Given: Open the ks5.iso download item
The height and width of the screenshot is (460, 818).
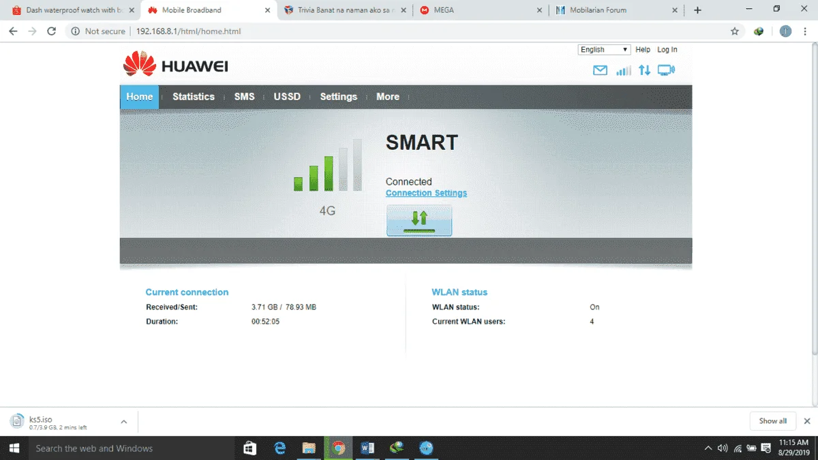Looking at the screenshot, I should 58,423.
